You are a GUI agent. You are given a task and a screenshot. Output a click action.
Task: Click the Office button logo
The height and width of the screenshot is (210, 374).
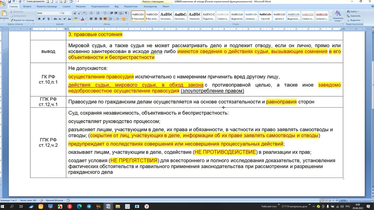tap(2, 3)
